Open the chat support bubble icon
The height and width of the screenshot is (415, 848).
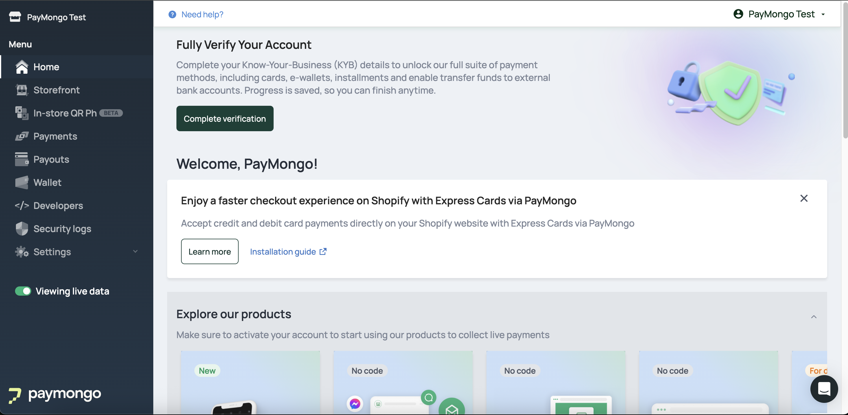coord(824,389)
